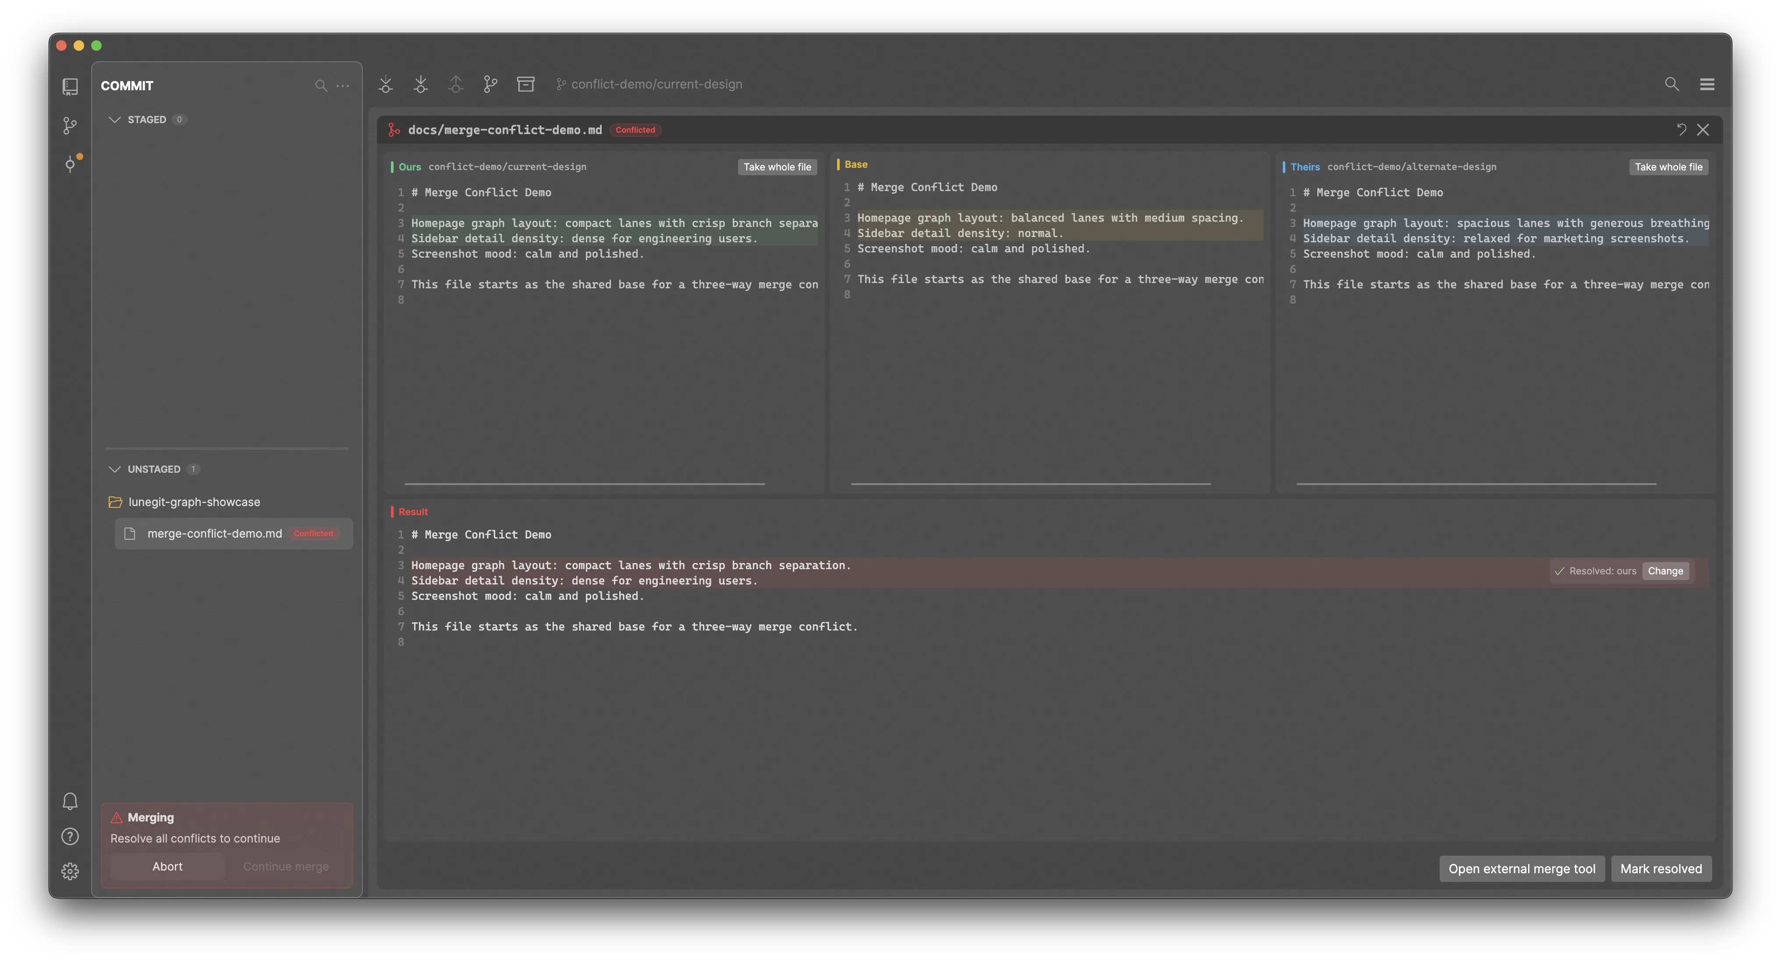This screenshot has width=1781, height=963.
Task: Collapse the UNSTAGED section
Action: [115, 469]
